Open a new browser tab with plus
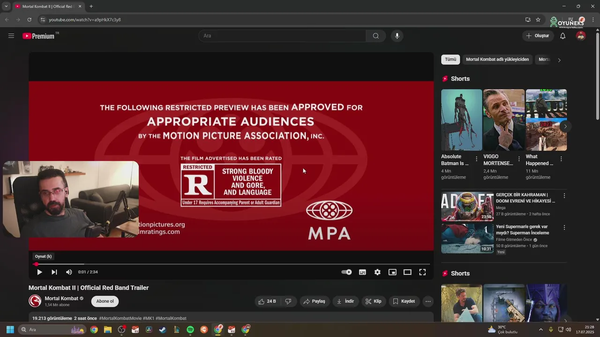 [91, 7]
